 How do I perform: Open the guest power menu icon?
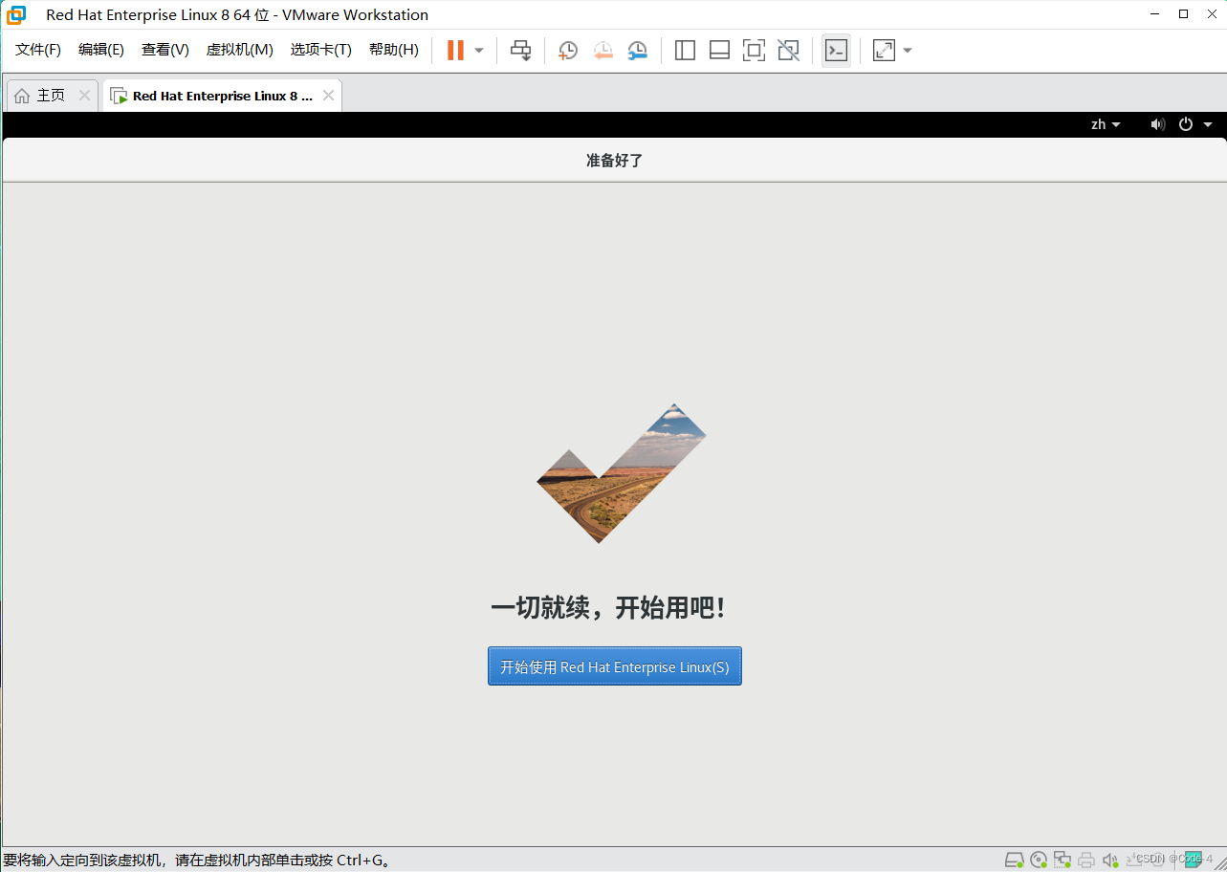tap(1186, 124)
